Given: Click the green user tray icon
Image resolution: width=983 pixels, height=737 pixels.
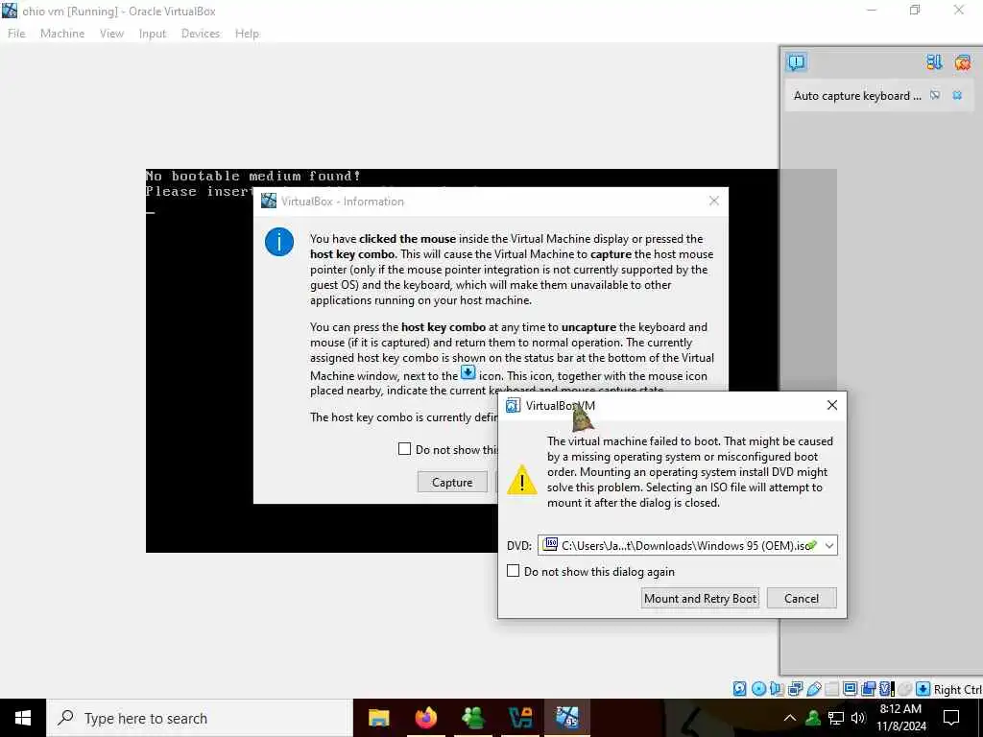Looking at the screenshot, I should pyautogui.click(x=813, y=718).
